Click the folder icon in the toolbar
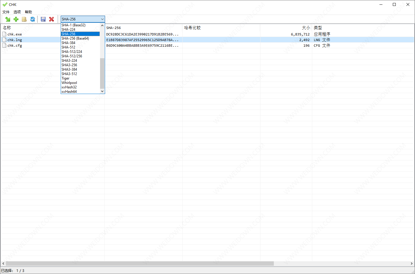This screenshot has height=274, width=415. click(x=24, y=19)
